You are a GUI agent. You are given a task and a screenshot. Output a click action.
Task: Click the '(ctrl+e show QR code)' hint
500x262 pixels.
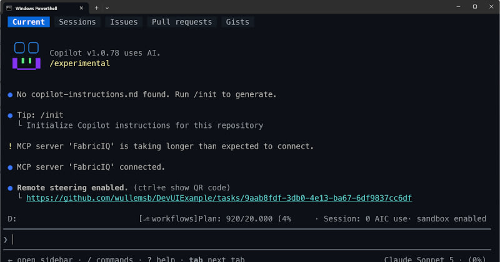[x=182, y=188]
